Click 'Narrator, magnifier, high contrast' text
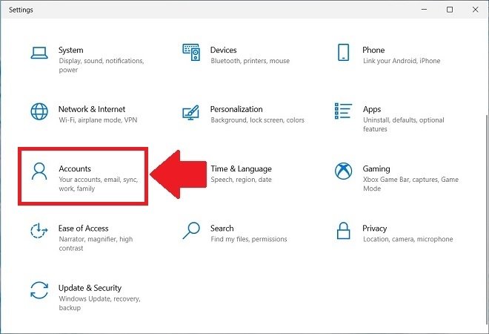The width and height of the screenshot is (489, 334). tap(96, 243)
